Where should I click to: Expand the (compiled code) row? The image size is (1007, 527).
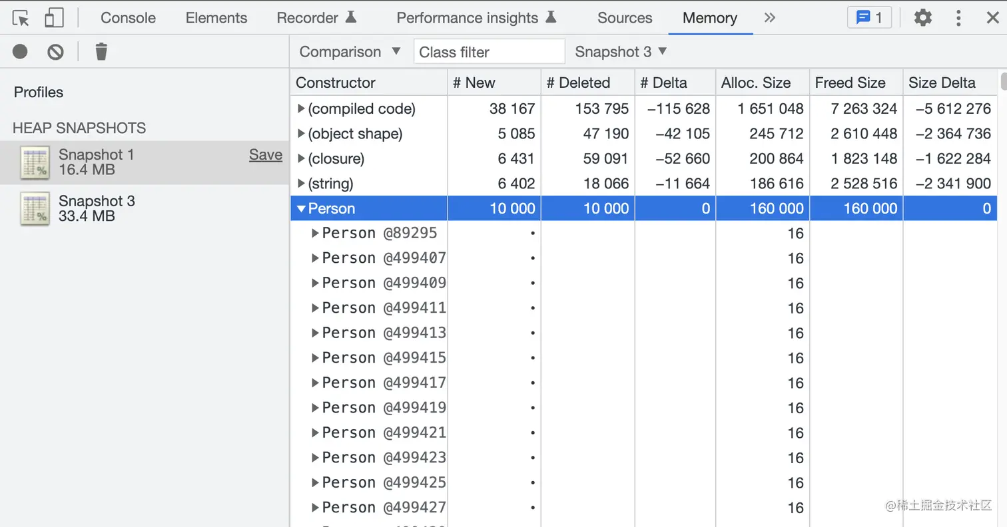[x=302, y=108]
